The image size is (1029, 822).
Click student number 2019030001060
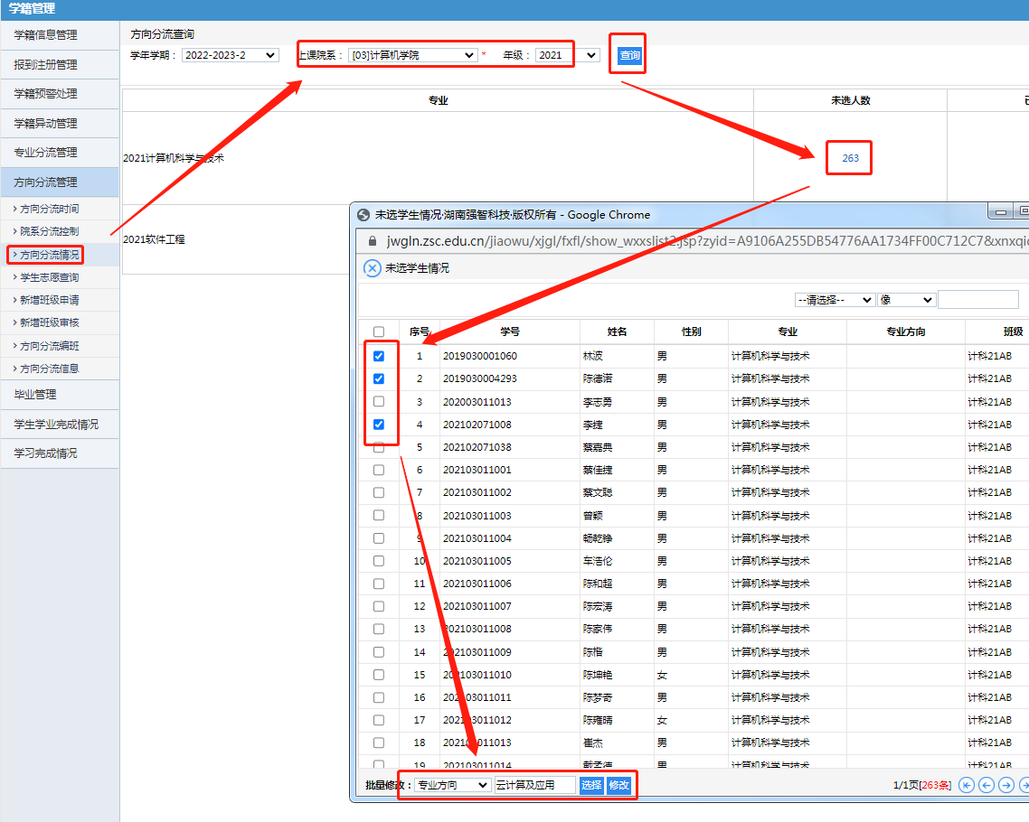[x=480, y=356]
